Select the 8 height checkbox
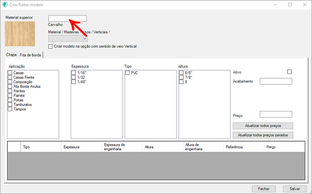 coord(181,82)
